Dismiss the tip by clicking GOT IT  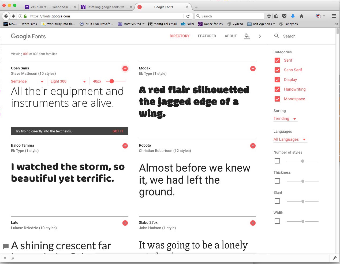118,131
